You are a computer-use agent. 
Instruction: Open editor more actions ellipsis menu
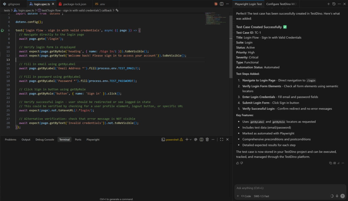(227, 4)
